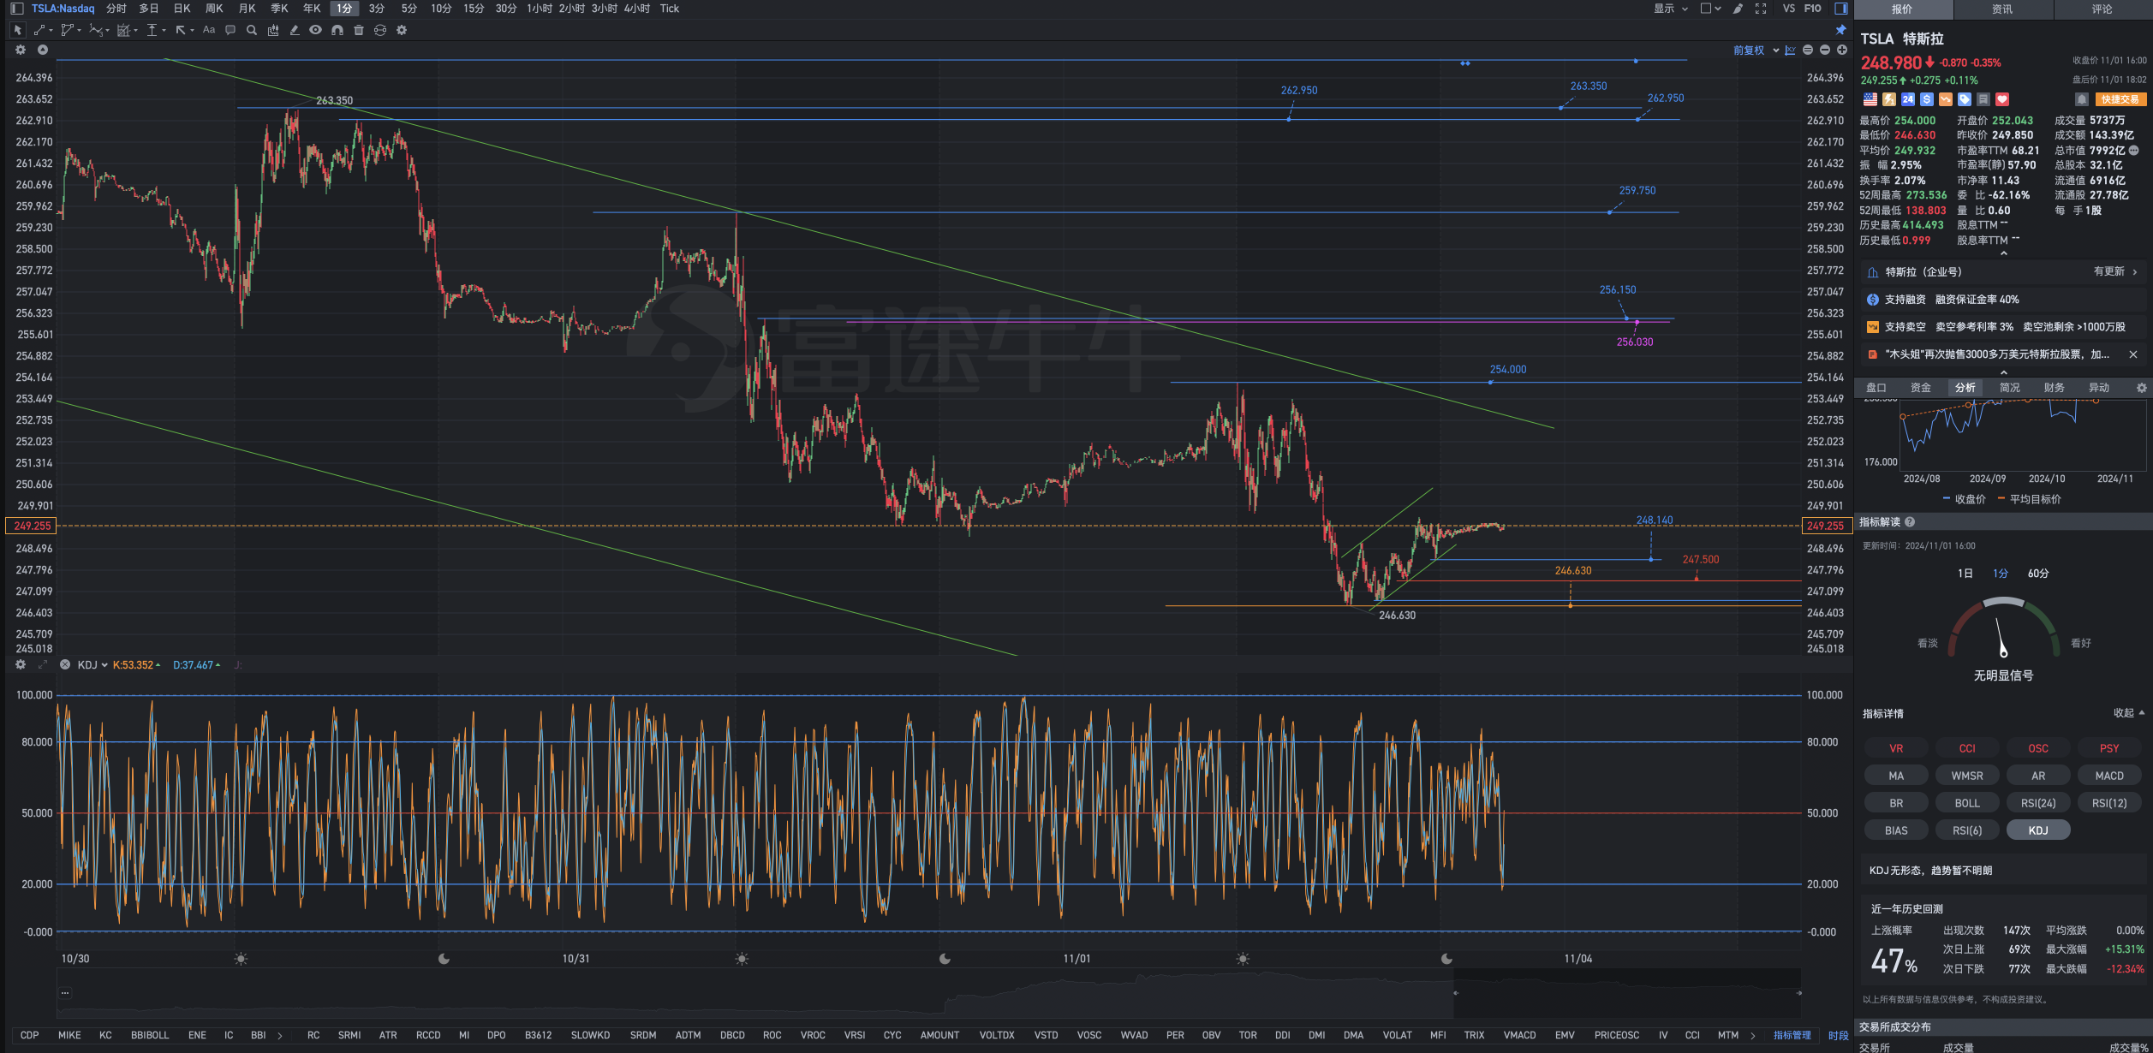Image resolution: width=2153 pixels, height=1053 pixels.
Task: Select the Aa text annotation tool
Action: [x=208, y=30]
